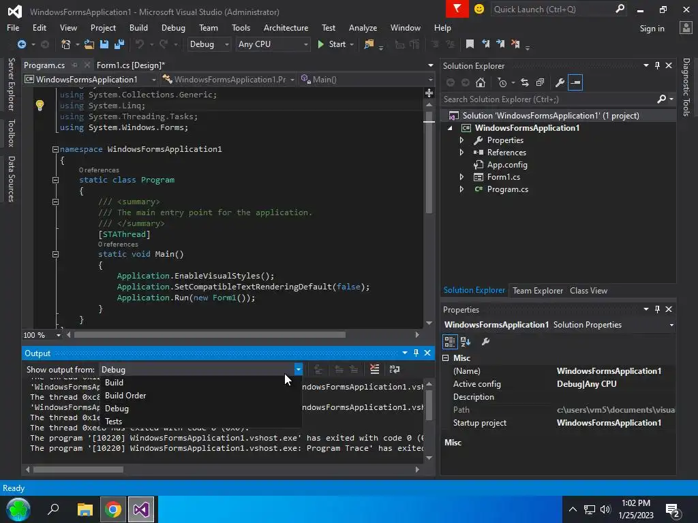Toggle Word Wrap in the Output panel
The image size is (698, 523).
395,368
